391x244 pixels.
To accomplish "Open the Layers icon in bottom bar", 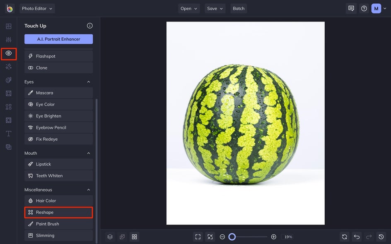I will (110, 237).
